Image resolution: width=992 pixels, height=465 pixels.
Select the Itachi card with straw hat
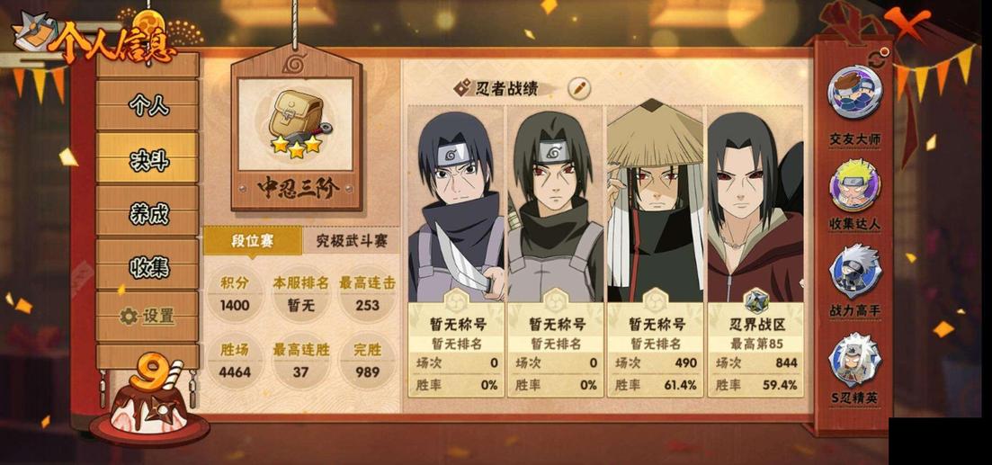[655, 250]
